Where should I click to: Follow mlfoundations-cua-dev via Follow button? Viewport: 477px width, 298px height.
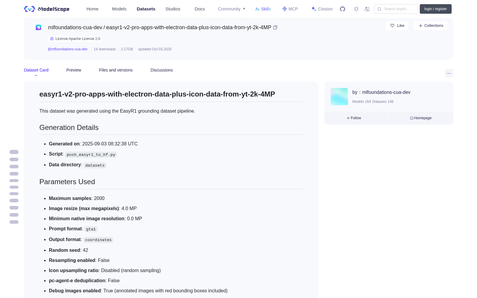354,118
